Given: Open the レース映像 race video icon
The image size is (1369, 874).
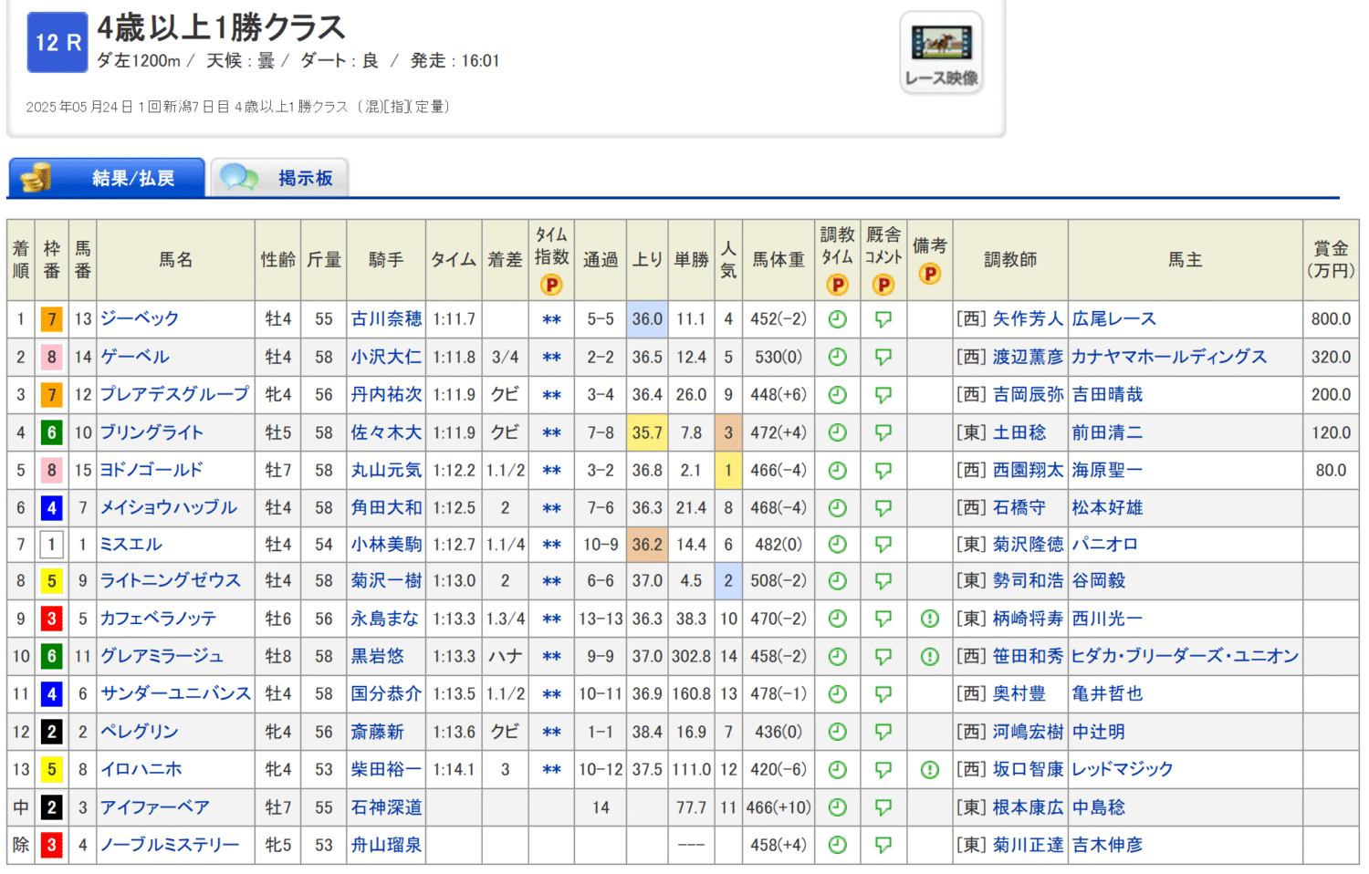Looking at the screenshot, I should 941,52.
